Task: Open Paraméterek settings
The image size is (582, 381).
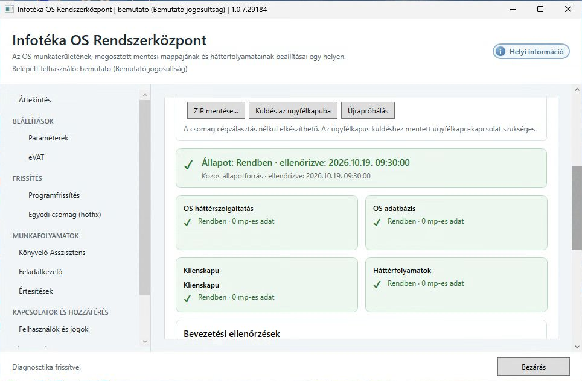Action: [x=48, y=138]
